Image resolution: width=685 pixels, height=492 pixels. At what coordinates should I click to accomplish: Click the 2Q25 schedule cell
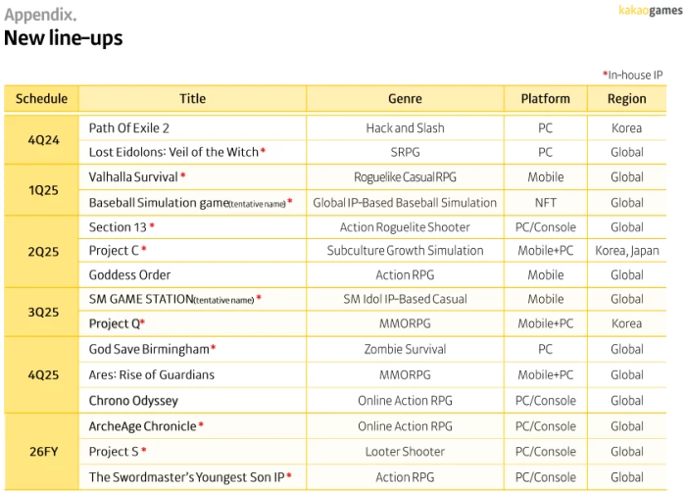coord(43,252)
